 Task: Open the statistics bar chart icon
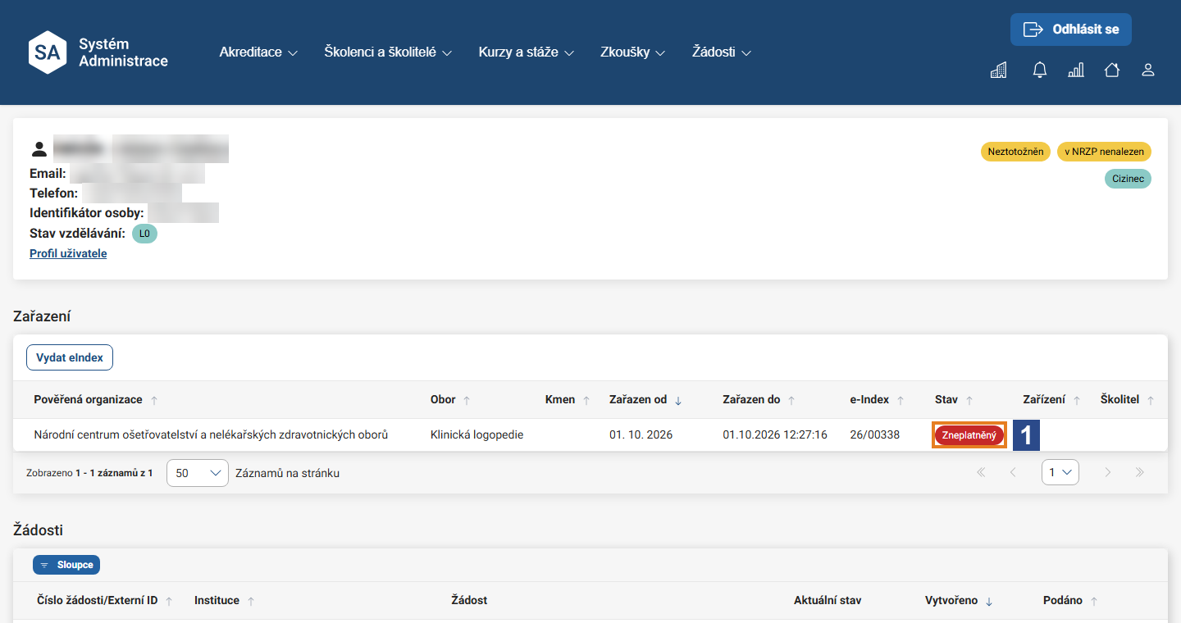(1076, 70)
